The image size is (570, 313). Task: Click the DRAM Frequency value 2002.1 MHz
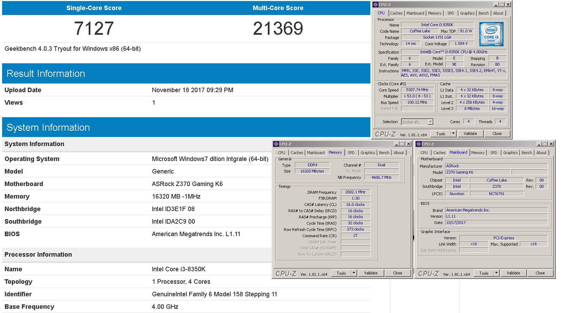[355, 192]
